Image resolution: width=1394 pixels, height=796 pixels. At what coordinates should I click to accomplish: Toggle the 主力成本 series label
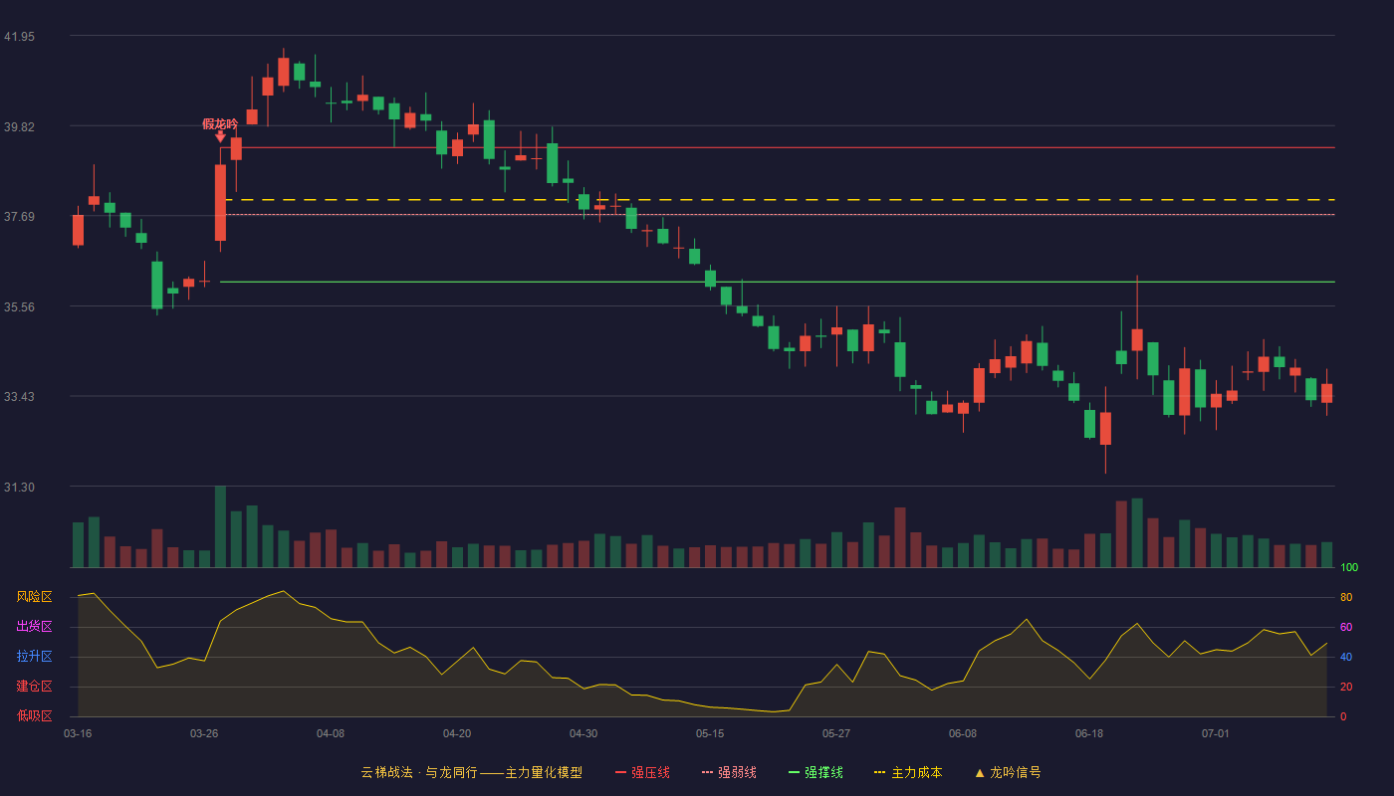916,772
